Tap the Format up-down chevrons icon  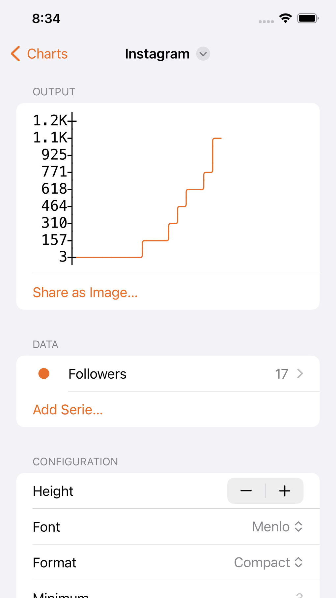298,562
